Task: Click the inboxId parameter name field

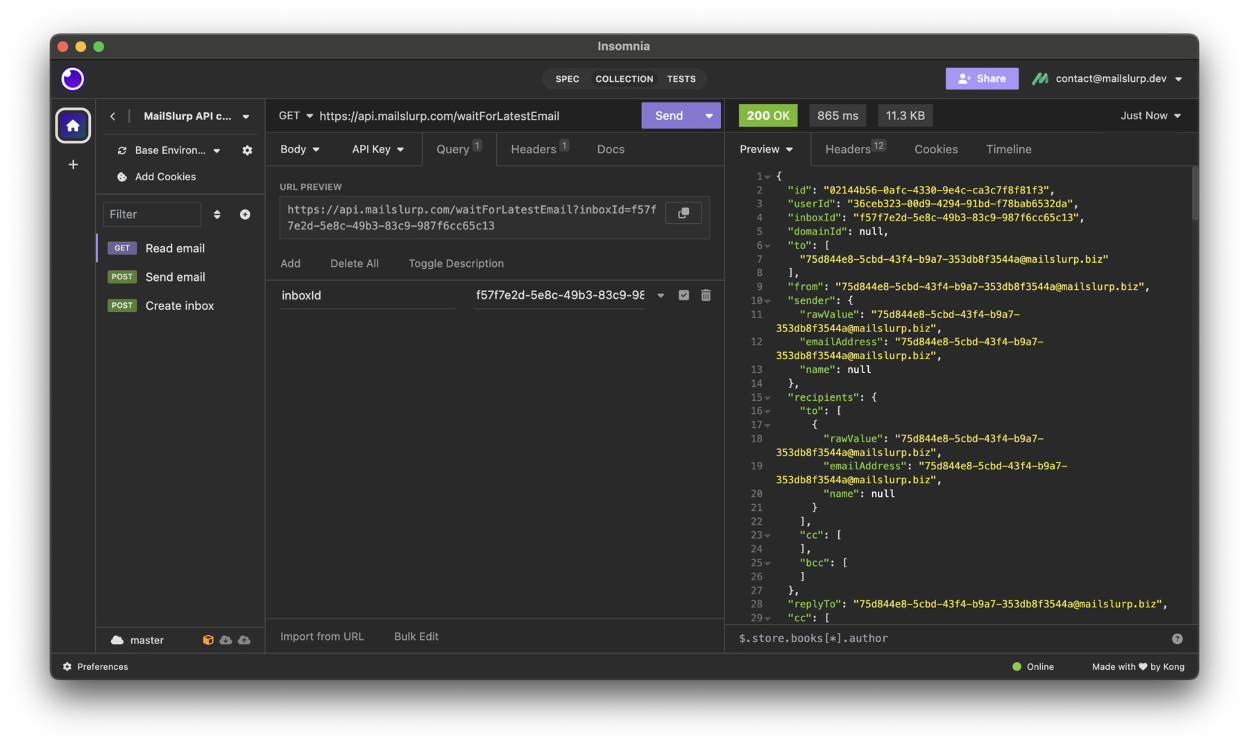Action: 367,295
